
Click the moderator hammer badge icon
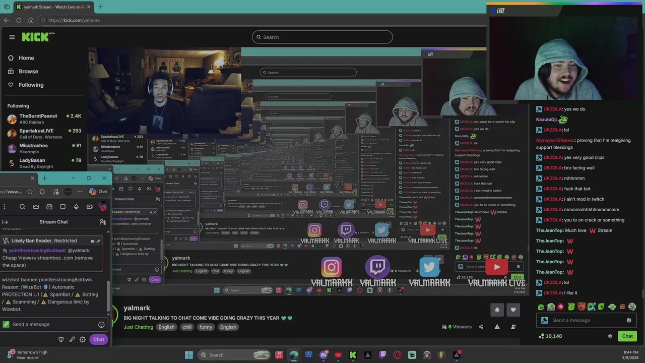[x=544, y=320]
